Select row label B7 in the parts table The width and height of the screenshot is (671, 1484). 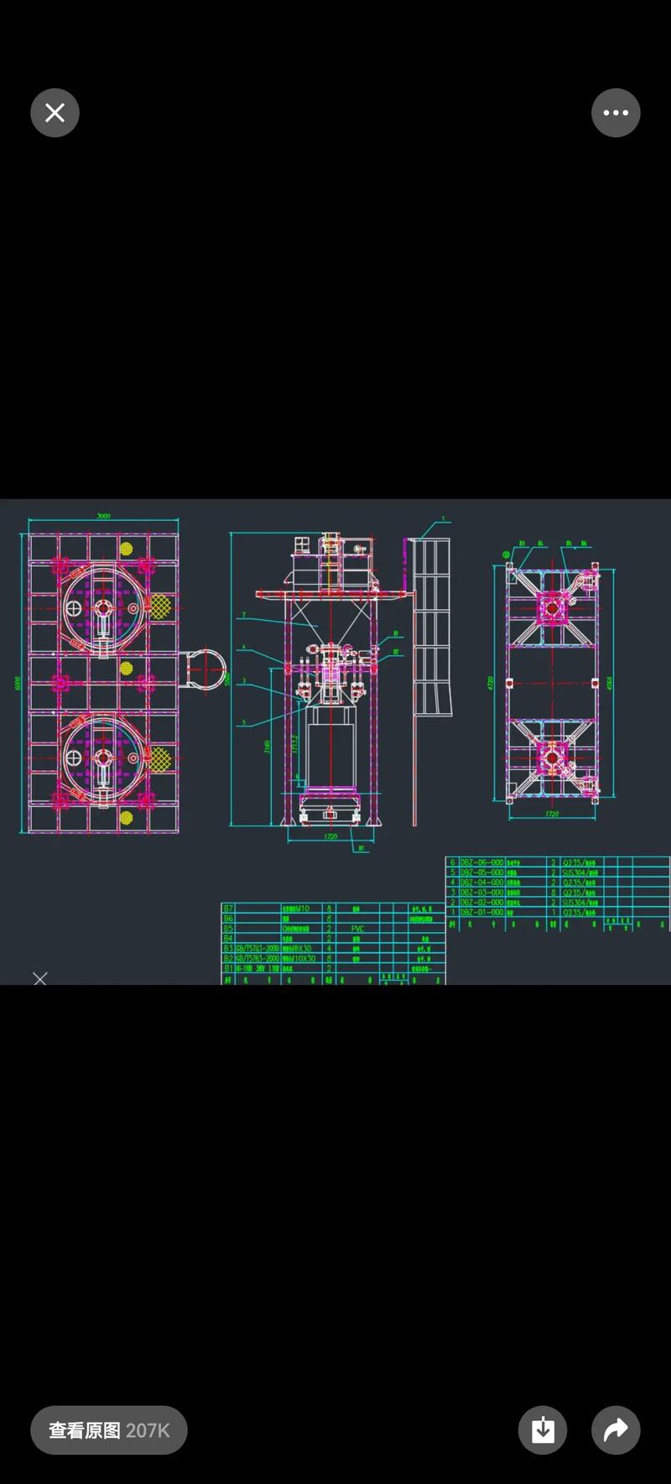(228, 909)
